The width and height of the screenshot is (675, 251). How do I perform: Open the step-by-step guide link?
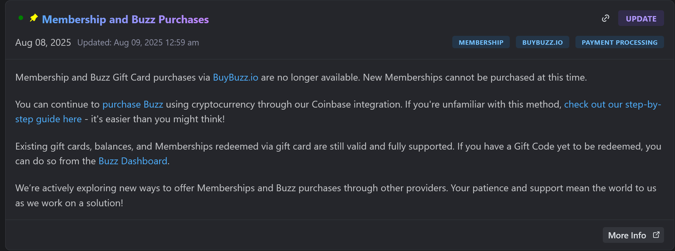click(x=612, y=104)
